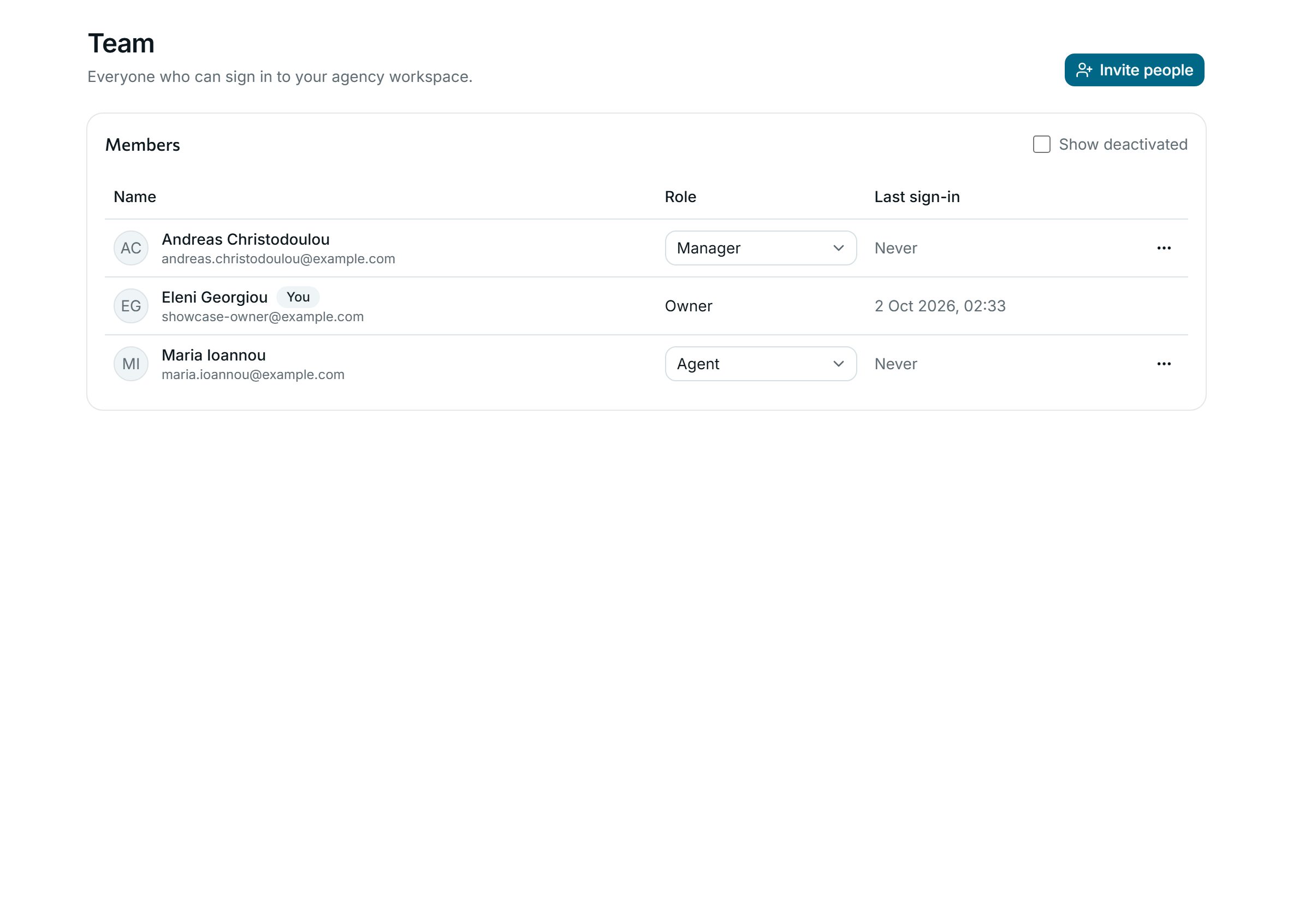Viewport: 1293px width, 922px height.
Task: Click the AC avatar circle
Action: [x=131, y=248]
